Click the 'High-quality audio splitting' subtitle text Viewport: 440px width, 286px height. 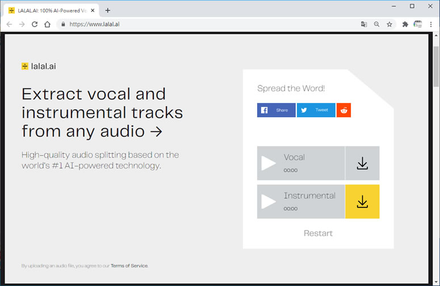point(100,160)
